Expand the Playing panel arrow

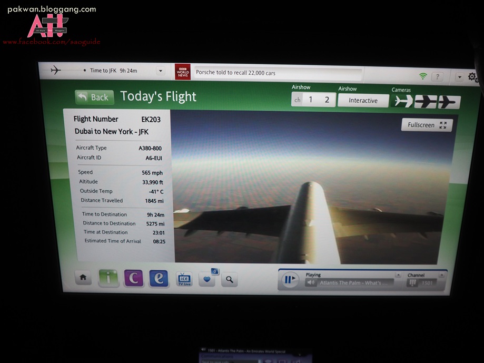click(x=398, y=274)
